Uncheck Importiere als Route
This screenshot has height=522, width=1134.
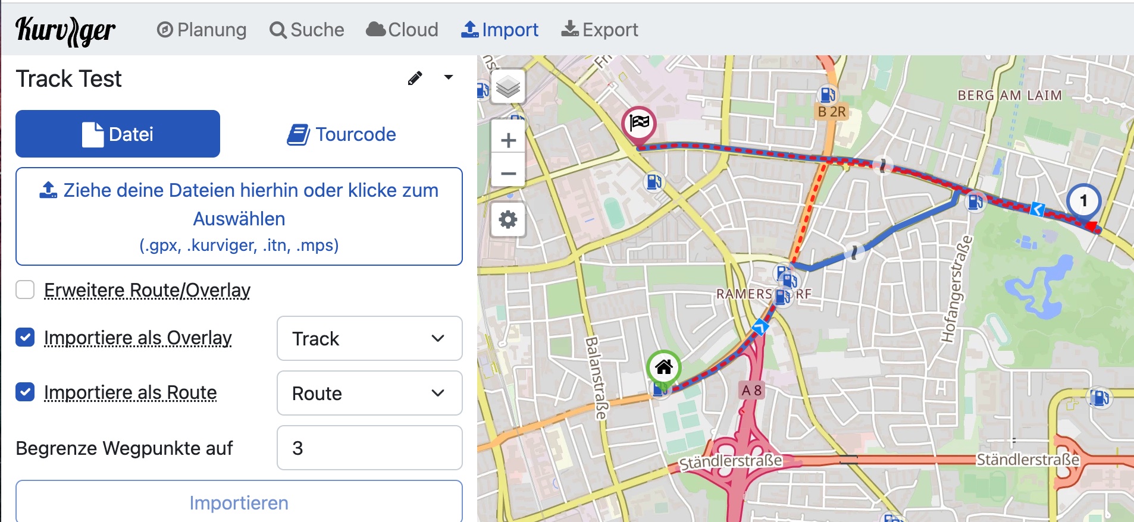tap(25, 392)
